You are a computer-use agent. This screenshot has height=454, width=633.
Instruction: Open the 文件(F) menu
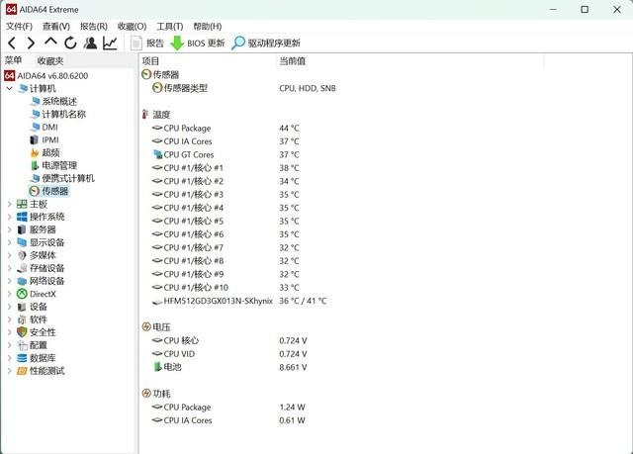[x=19, y=27]
